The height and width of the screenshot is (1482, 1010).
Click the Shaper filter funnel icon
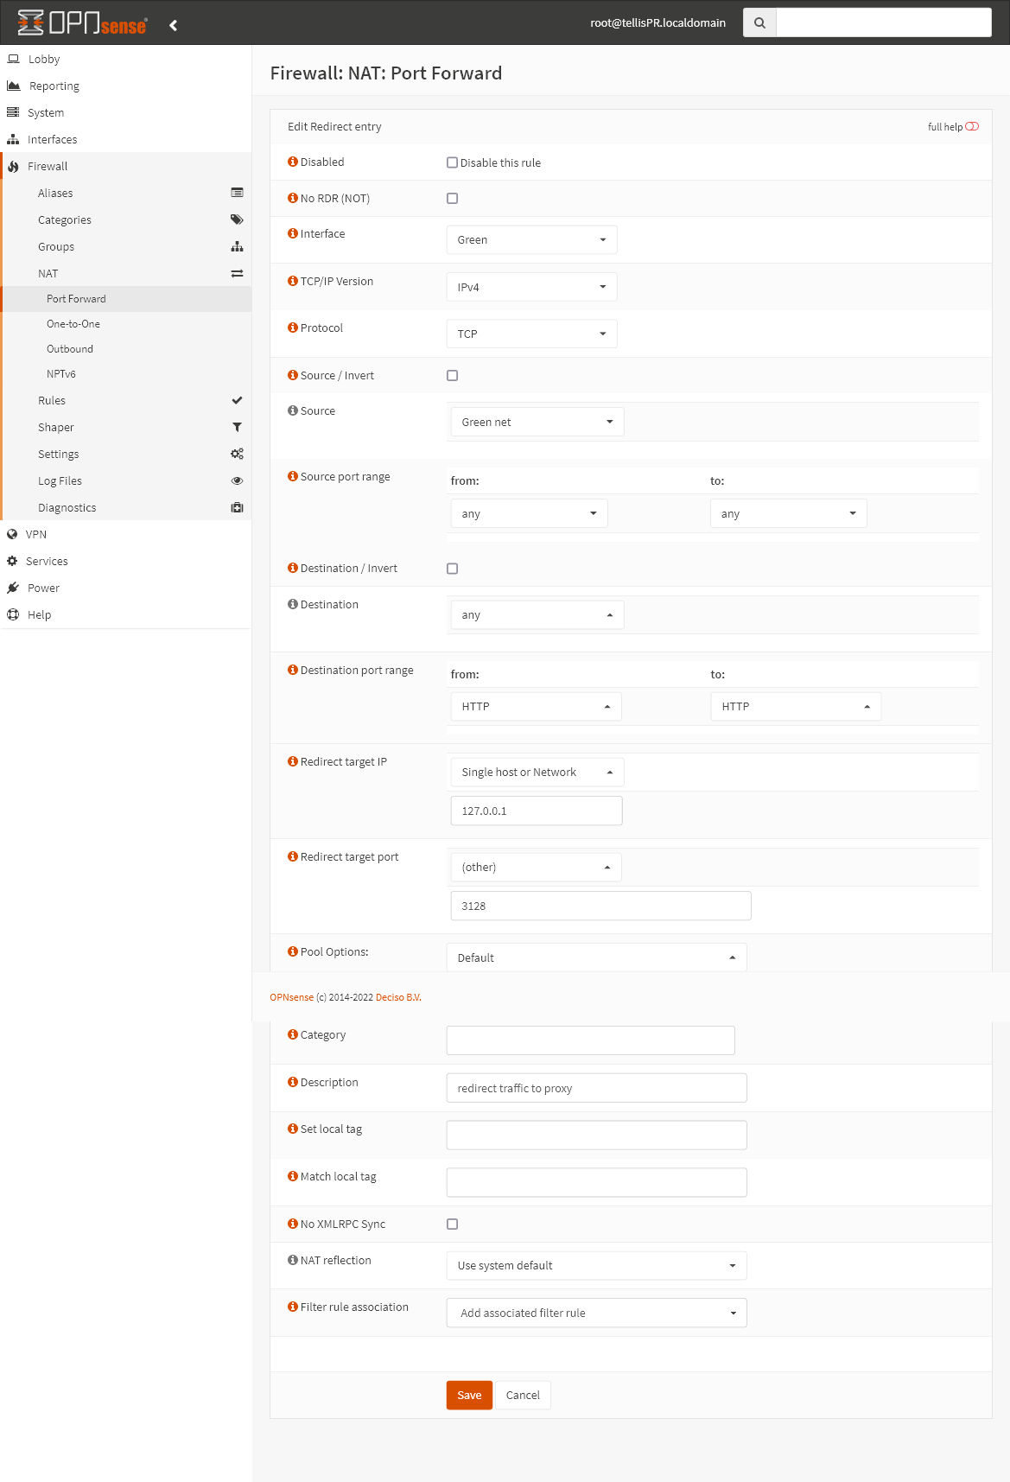[237, 427]
